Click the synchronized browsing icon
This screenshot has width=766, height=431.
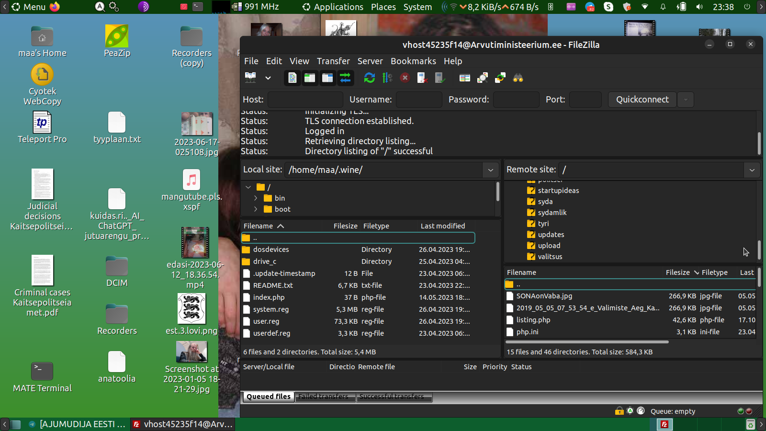tap(500, 78)
